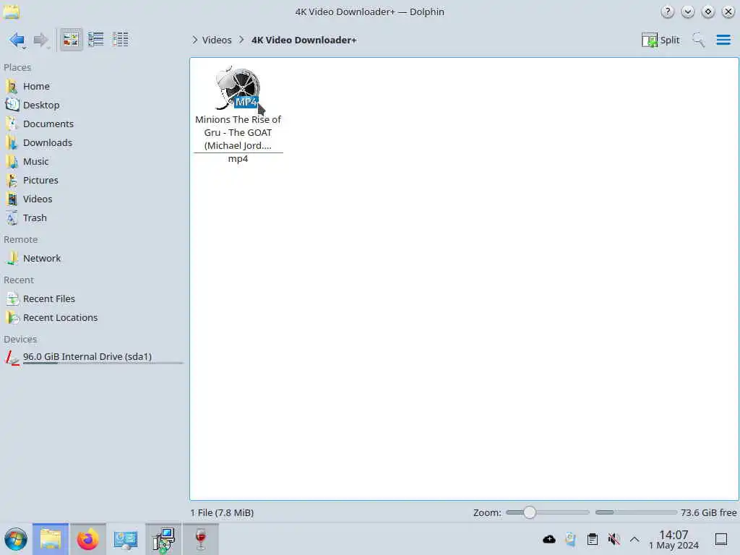Click the show desktop square icon

[x=720, y=539]
